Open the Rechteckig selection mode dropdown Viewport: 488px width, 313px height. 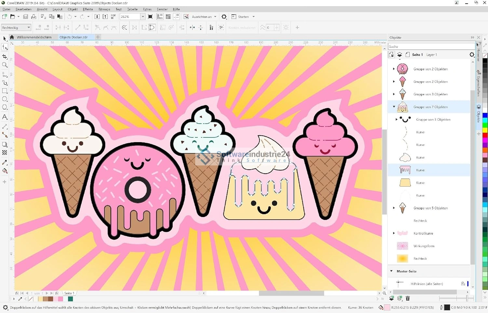[x=29, y=28]
